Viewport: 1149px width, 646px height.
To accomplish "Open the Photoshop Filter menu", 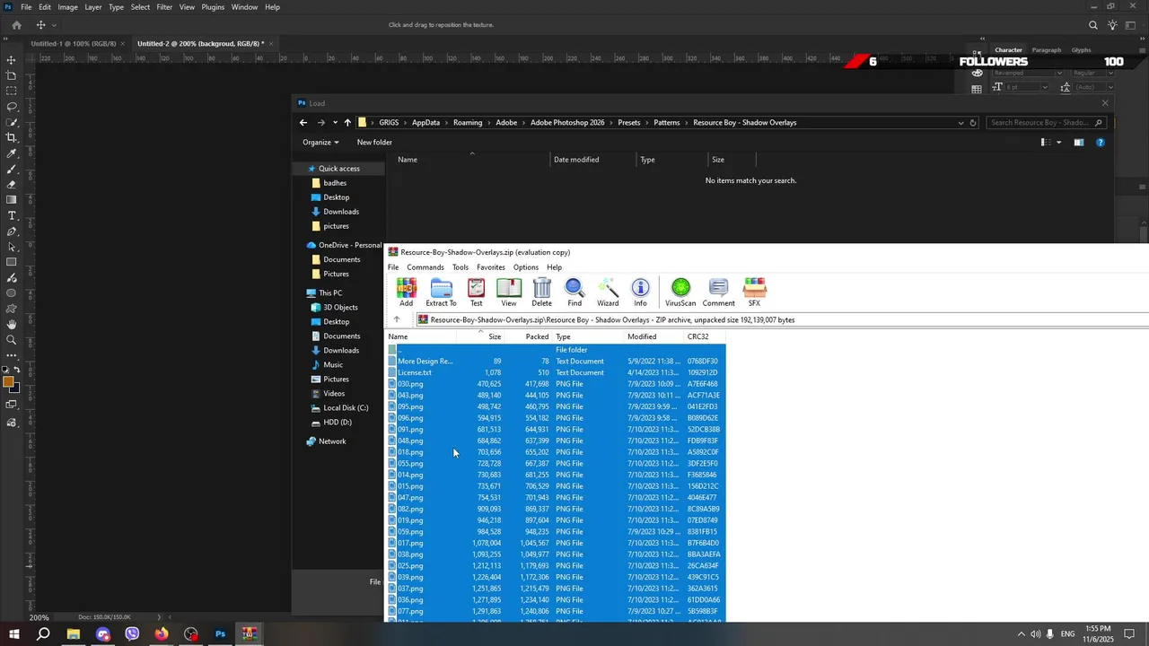I will point(164,7).
